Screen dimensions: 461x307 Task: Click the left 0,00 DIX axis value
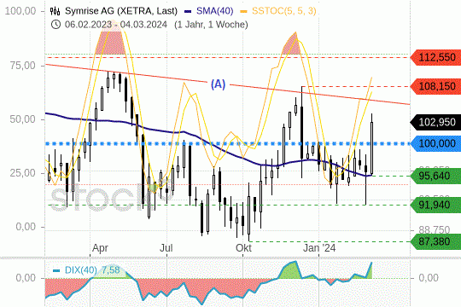[x=26, y=278]
